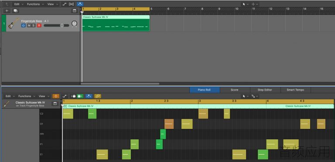335x162 pixels.
Task: Open the pointer tool menu in tracks area
Action: 245,4
